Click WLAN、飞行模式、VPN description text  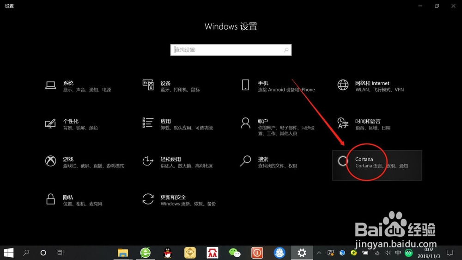(x=379, y=90)
